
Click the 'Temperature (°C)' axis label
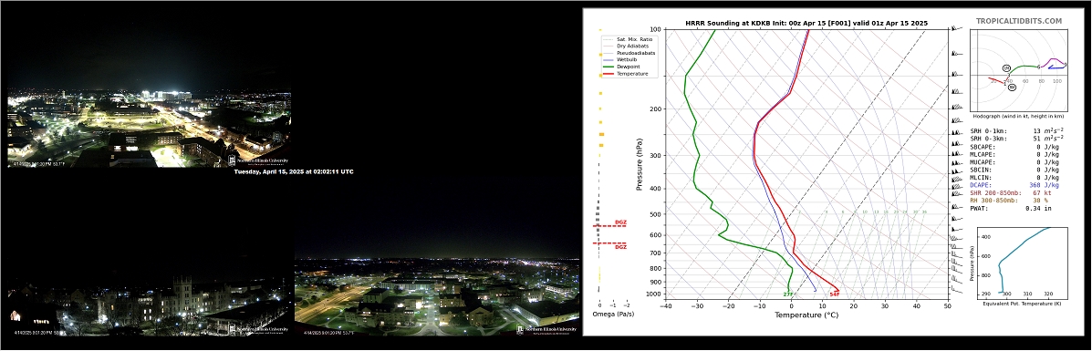pyautogui.click(x=806, y=315)
